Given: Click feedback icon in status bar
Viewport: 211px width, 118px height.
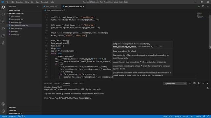Looking at the screenshot, I should point(204,117).
